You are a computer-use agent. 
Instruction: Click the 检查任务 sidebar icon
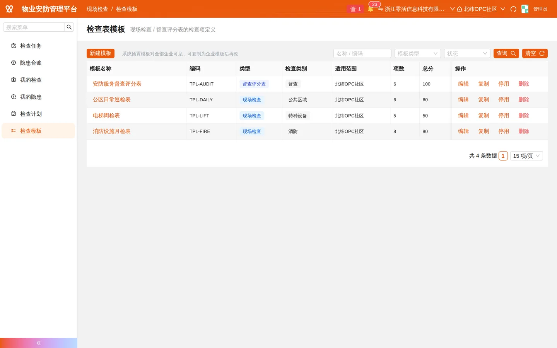click(14, 46)
